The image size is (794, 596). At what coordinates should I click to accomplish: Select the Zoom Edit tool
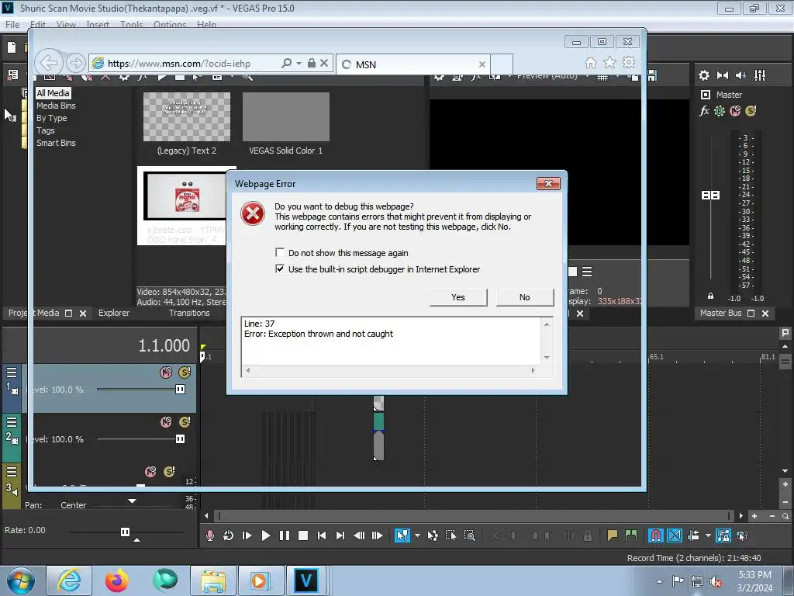pyautogui.click(x=469, y=535)
